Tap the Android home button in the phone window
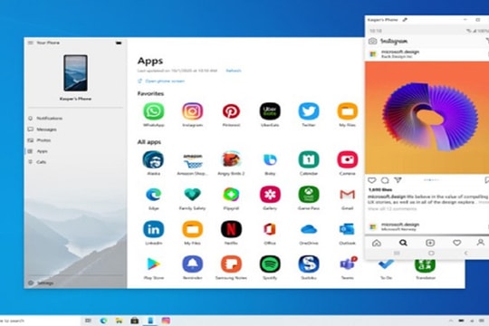This screenshot has height=326, width=489. pos(431,253)
